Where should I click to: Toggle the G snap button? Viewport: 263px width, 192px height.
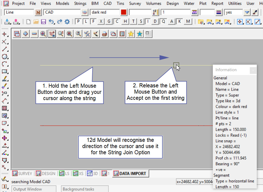pyautogui.click(x=109, y=22)
